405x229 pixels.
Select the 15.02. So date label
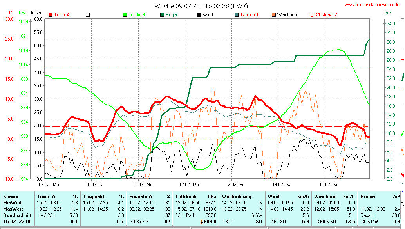point(329,184)
